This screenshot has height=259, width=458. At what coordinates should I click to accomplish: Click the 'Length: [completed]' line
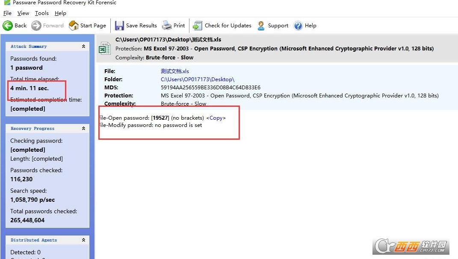point(36,159)
